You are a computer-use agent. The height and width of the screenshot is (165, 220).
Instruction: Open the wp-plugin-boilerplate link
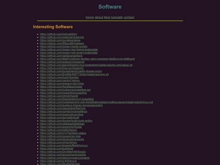click(68, 53)
